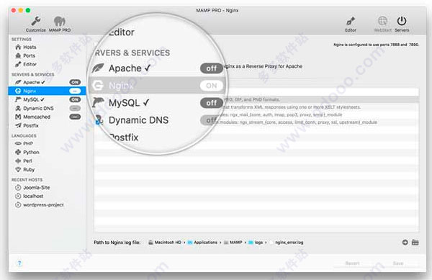
Task: Select Editor in the Settings sidebar
Action: click(x=47, y=64)
